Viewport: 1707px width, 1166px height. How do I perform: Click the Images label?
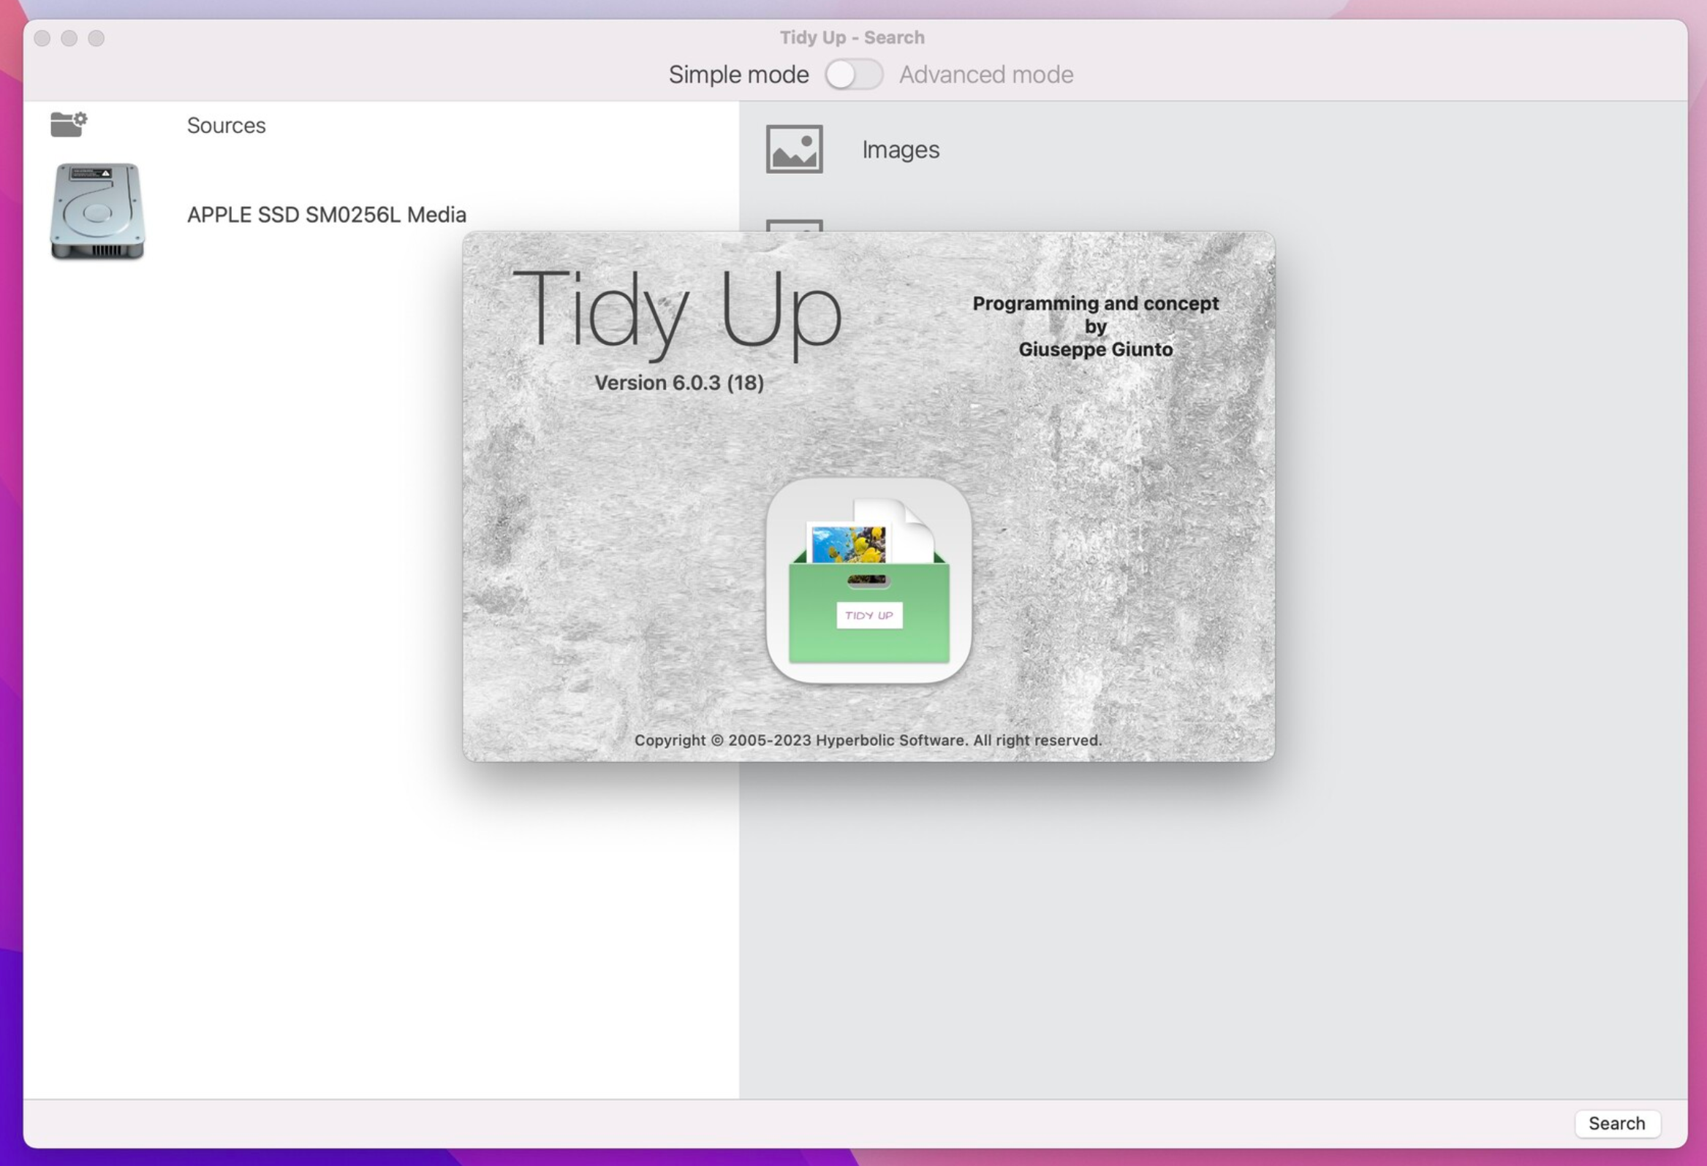(901, 150)
